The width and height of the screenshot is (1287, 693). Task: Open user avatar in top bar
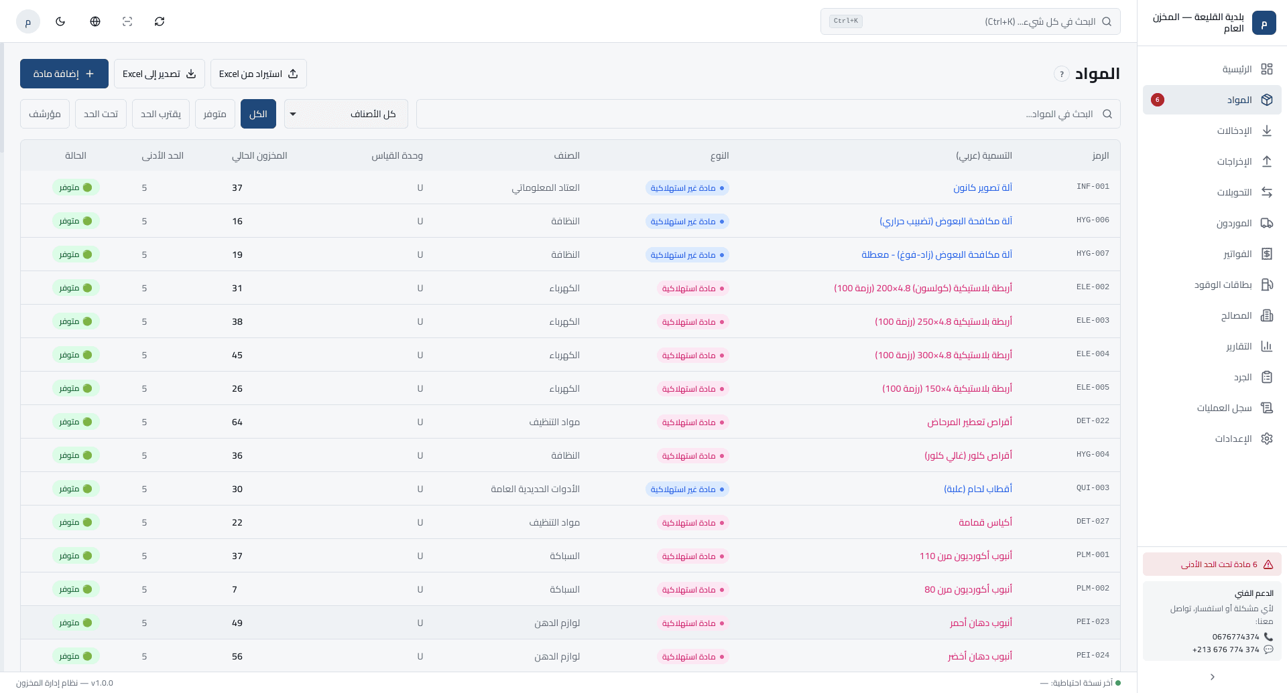(28, 21)
